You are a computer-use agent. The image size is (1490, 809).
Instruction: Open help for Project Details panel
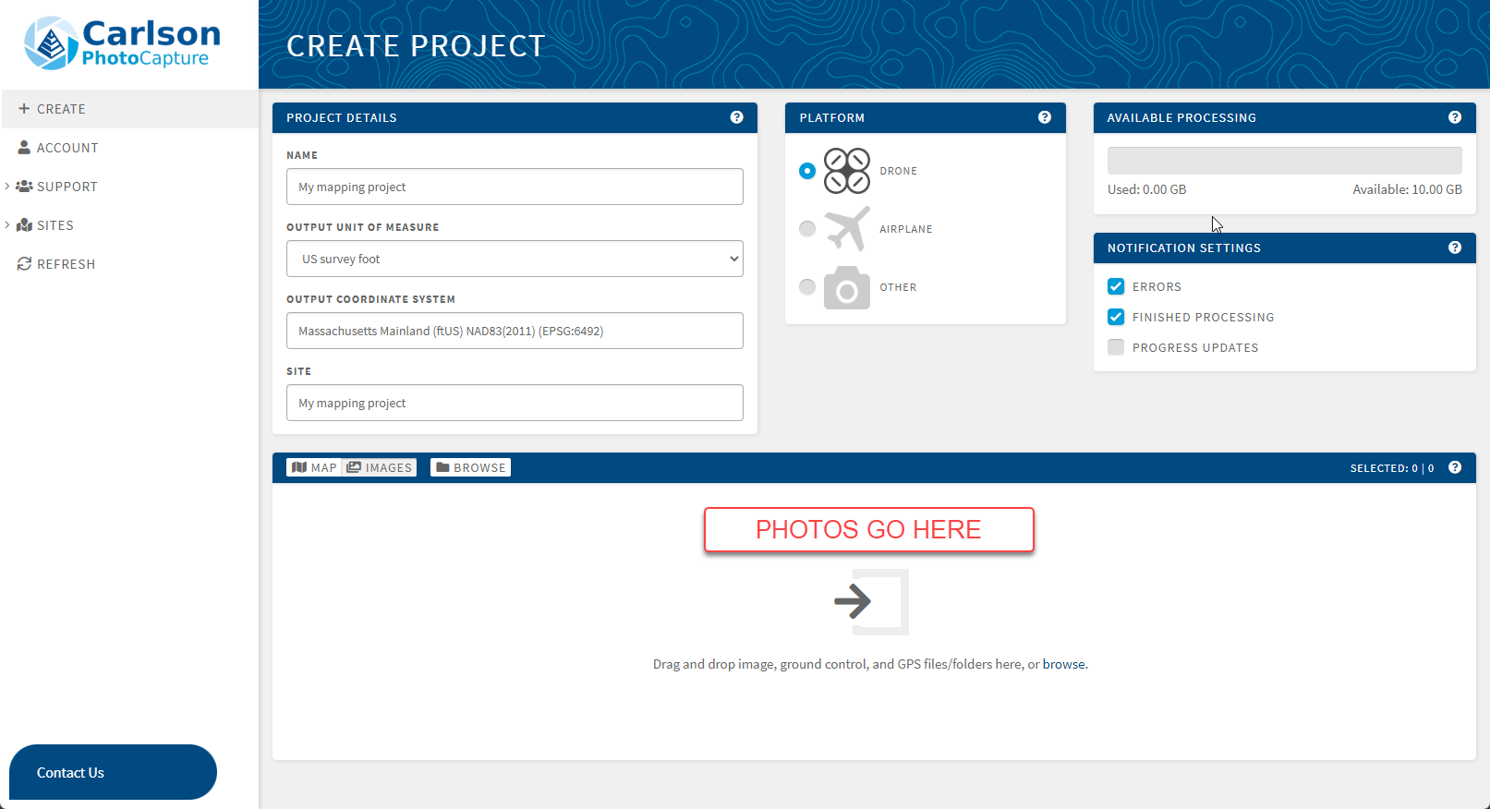click(x=736, y=117)
